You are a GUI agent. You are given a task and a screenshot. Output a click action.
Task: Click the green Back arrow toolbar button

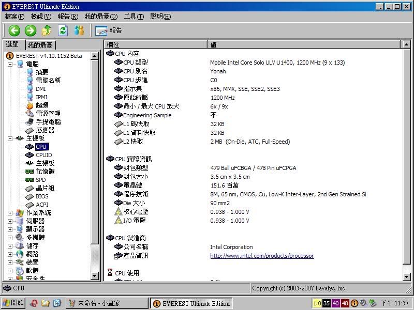(14, 30)
